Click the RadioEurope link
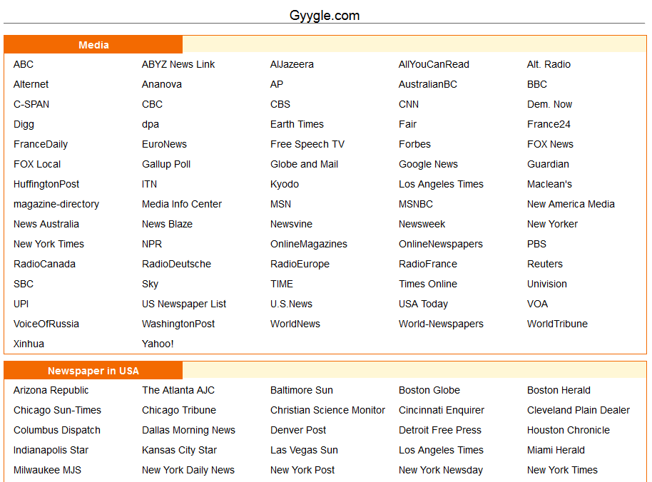Screen dimensions: 652x482 click(x=300, y=264)
